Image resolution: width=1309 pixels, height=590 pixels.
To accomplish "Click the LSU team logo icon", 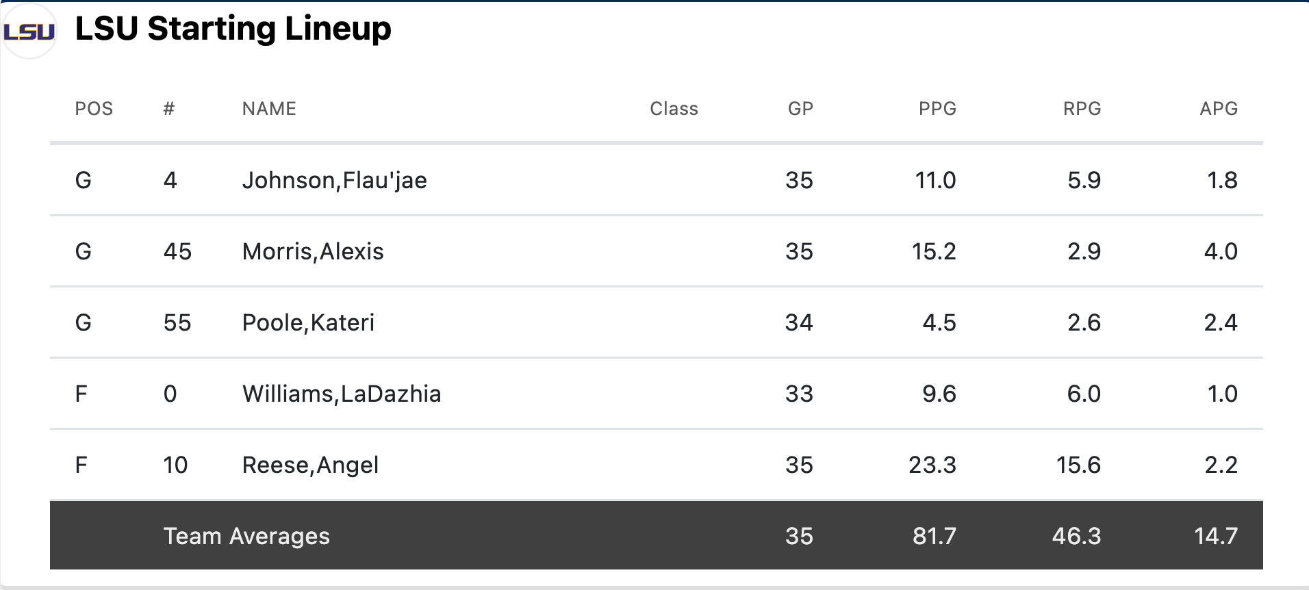I will tap(29, 31).
